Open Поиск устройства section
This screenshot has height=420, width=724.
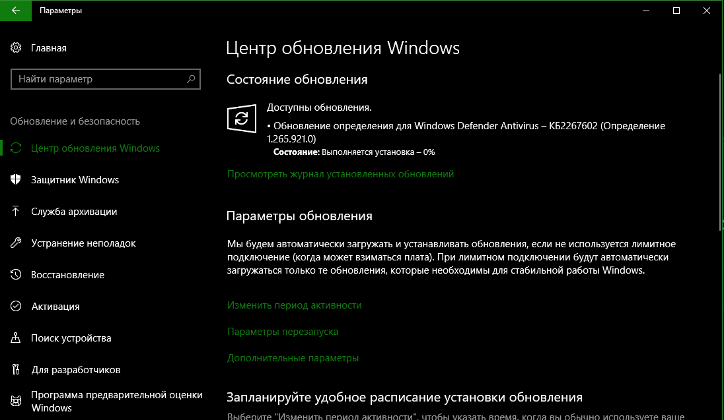click(71, 338)
